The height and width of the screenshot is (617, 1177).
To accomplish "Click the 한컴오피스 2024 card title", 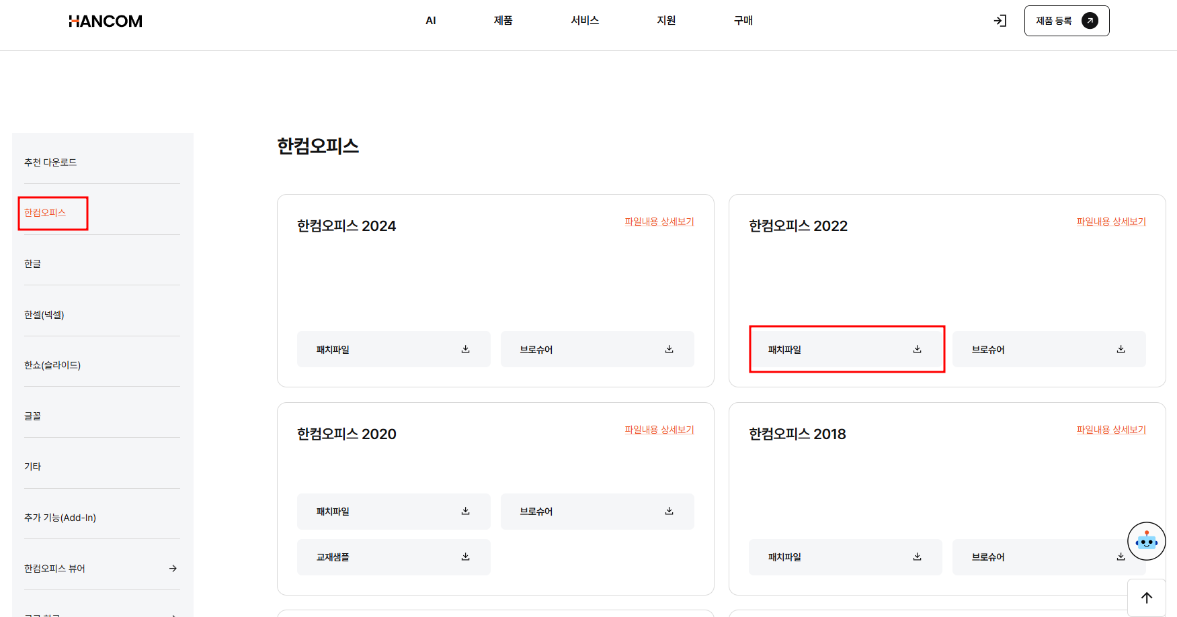I will [x=347, y=226].
